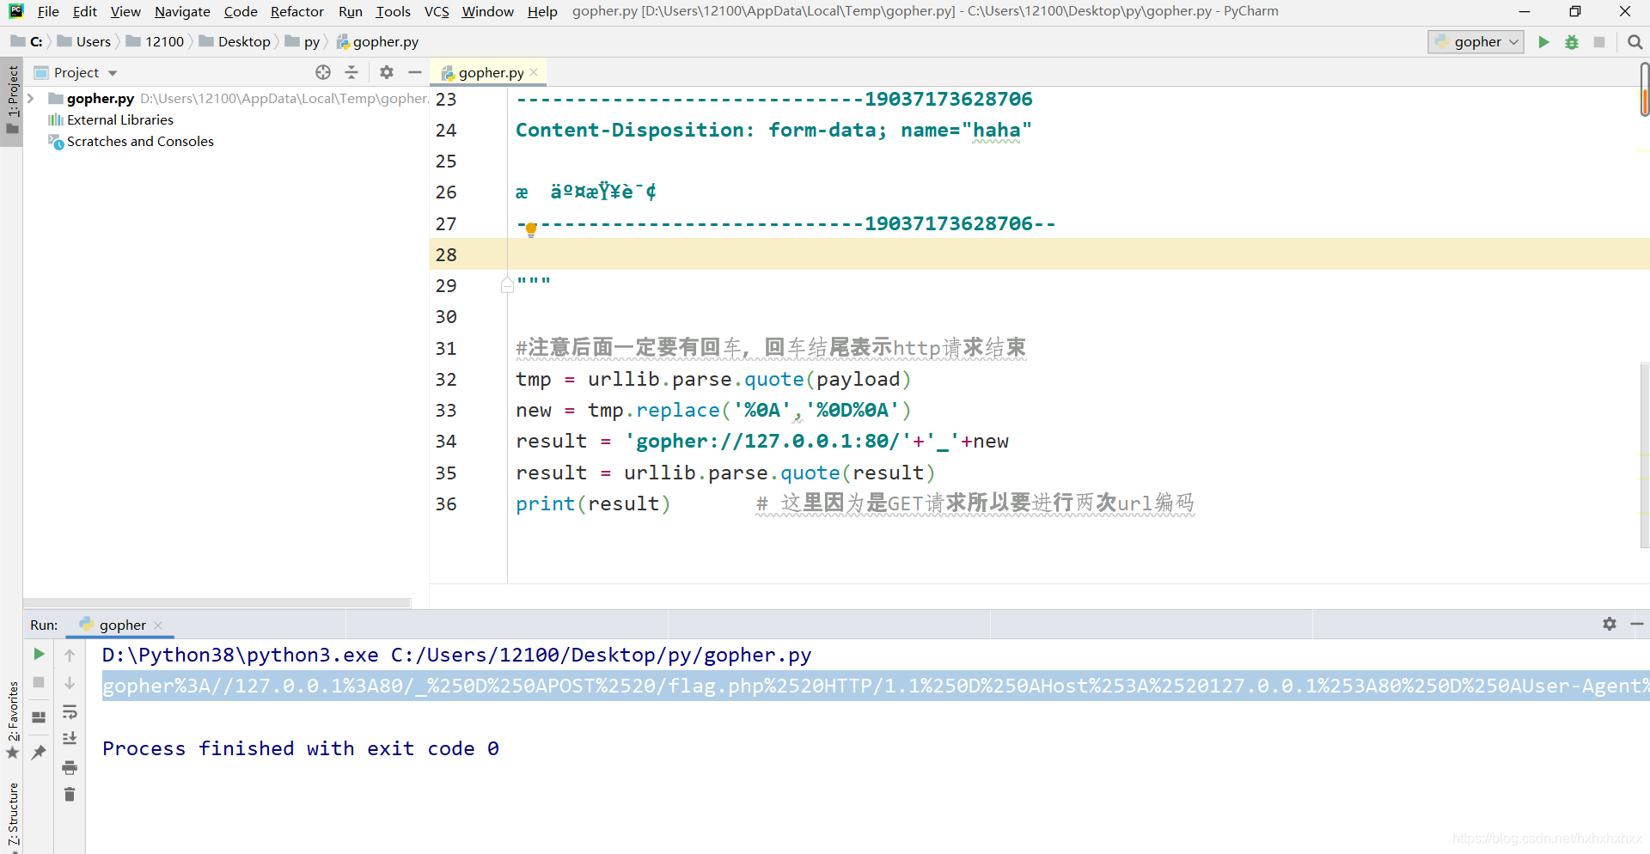The image size is (1650, 854).
Task: Open the View menu
Action: tap(125, 11)
